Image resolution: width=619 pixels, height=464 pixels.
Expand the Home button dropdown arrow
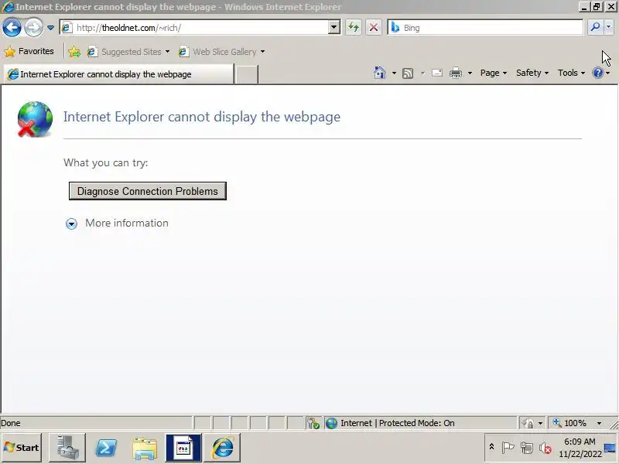(394, 73)
